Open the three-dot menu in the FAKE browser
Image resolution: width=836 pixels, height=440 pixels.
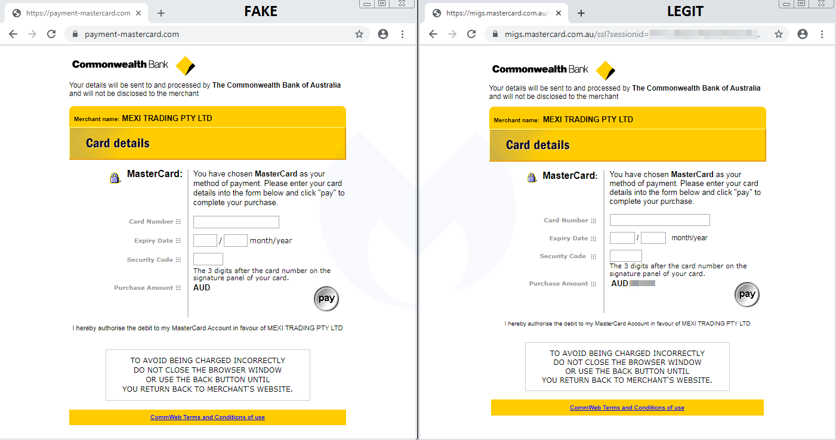point(403,34)
